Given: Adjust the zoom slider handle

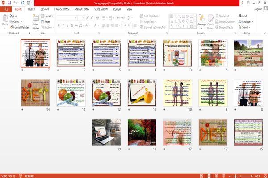Looking at the screenshot, I should point(236,176).
